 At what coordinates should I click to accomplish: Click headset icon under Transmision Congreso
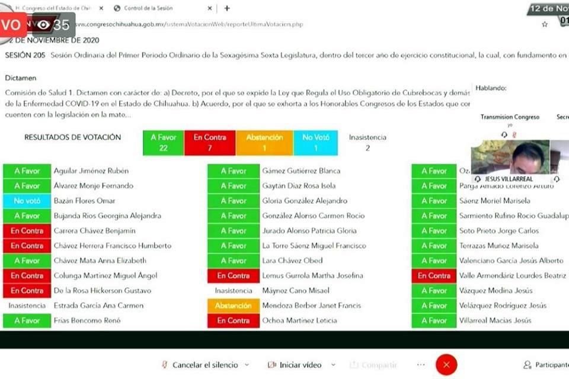[504, 134]
